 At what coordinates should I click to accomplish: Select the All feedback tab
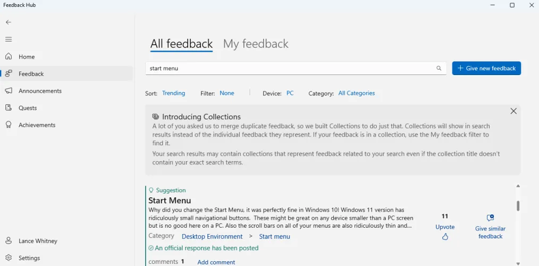pyautogui.click(x=181, y=44)
